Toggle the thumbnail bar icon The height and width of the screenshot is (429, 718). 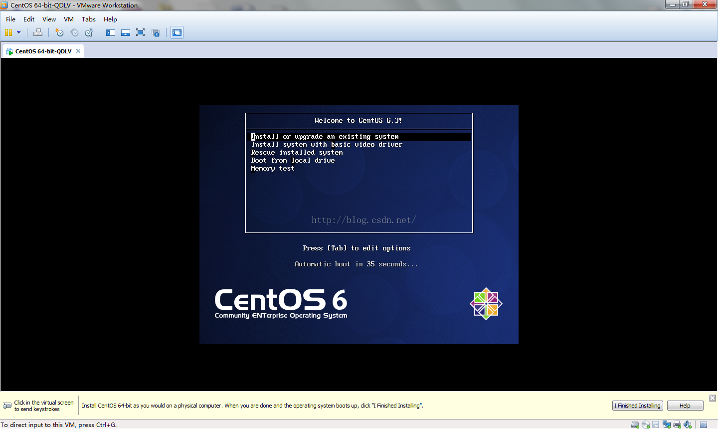pos(126,32)
